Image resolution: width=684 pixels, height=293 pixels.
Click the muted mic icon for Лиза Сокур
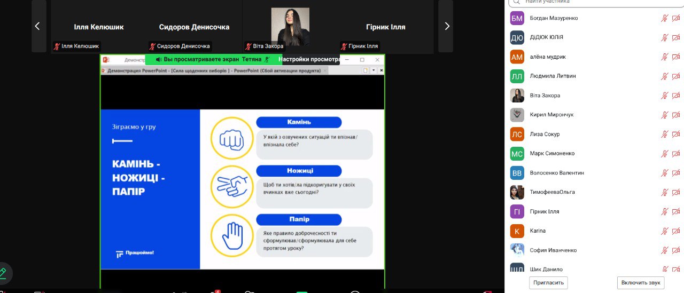click(x=665, y=134)
